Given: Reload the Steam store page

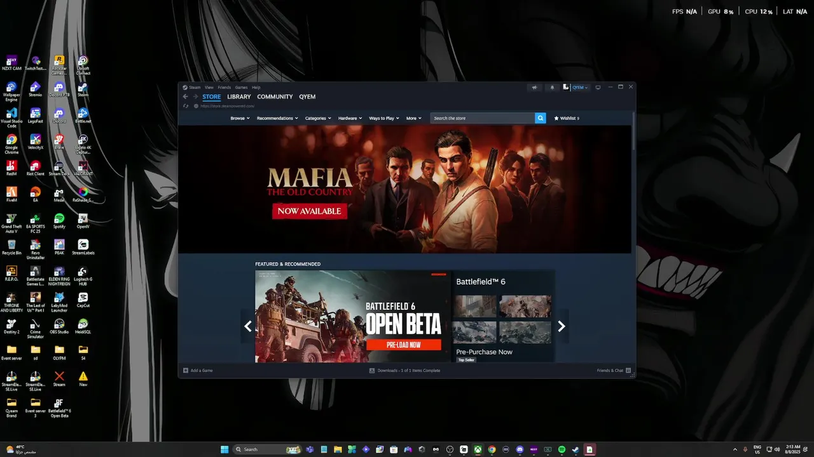Looking at the screenshot, I should point(185,106).
